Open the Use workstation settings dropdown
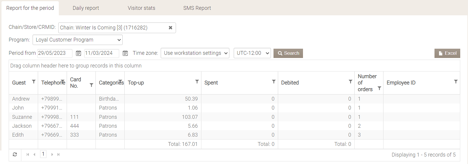This screenshot has height=164, width=468. tap(195, 53)
